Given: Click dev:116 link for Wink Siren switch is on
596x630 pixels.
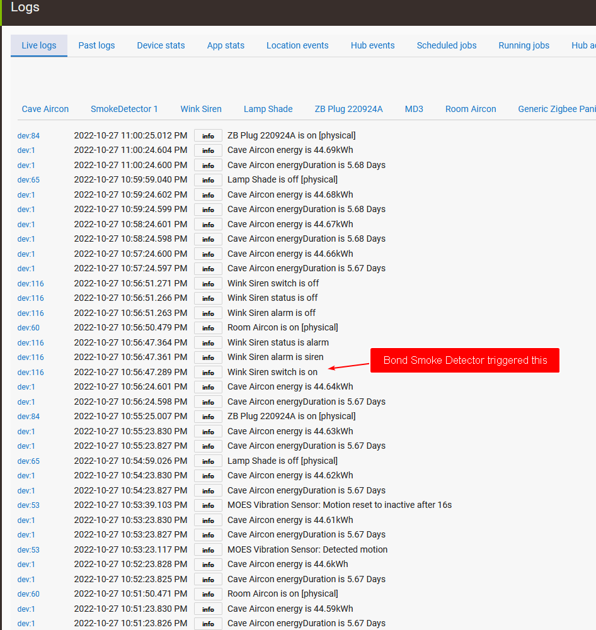Looking at the screenshot, I should pos(30,373).
